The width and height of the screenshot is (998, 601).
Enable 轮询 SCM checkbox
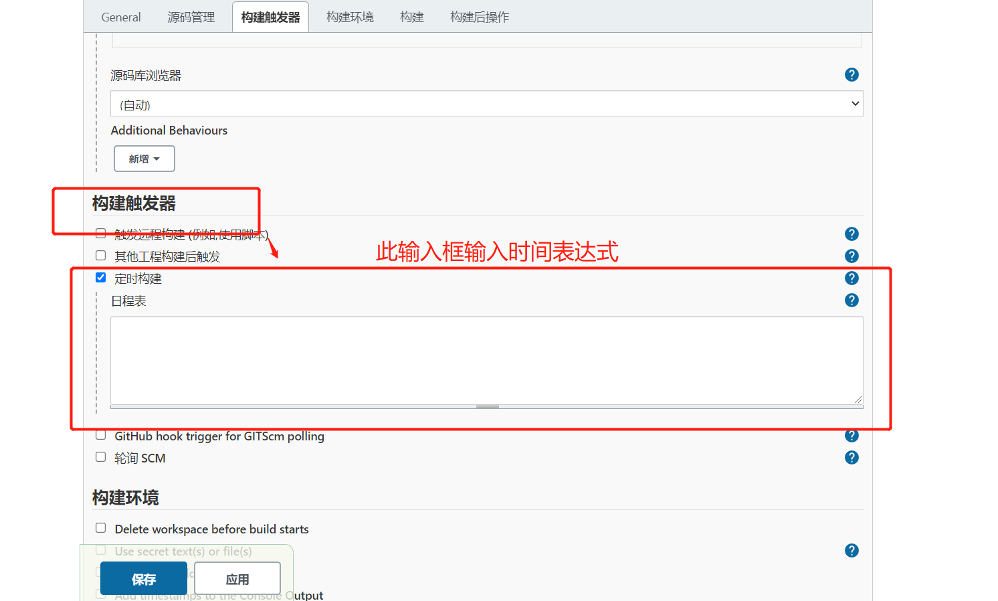pos(101,457)
